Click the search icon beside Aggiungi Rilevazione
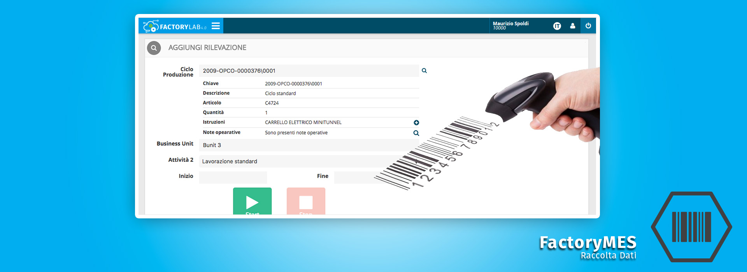This screenshot has width=747, height=272. point(154,48)
